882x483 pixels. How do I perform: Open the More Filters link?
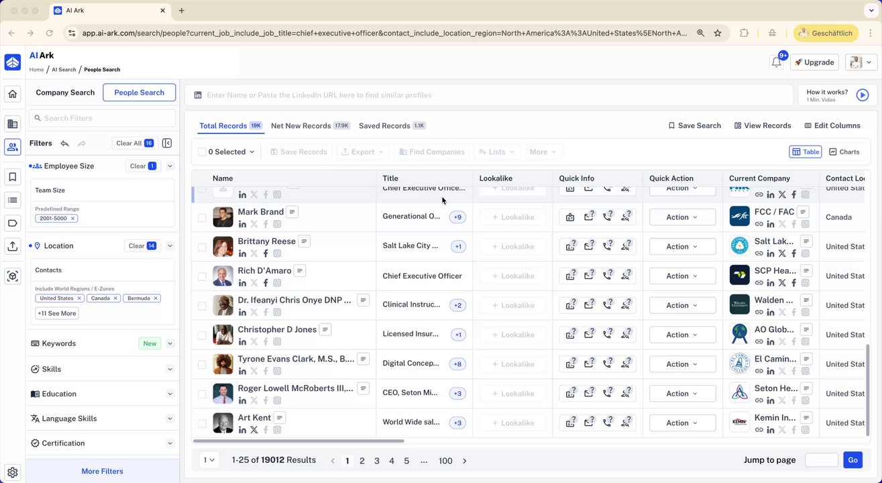[103, 471]
